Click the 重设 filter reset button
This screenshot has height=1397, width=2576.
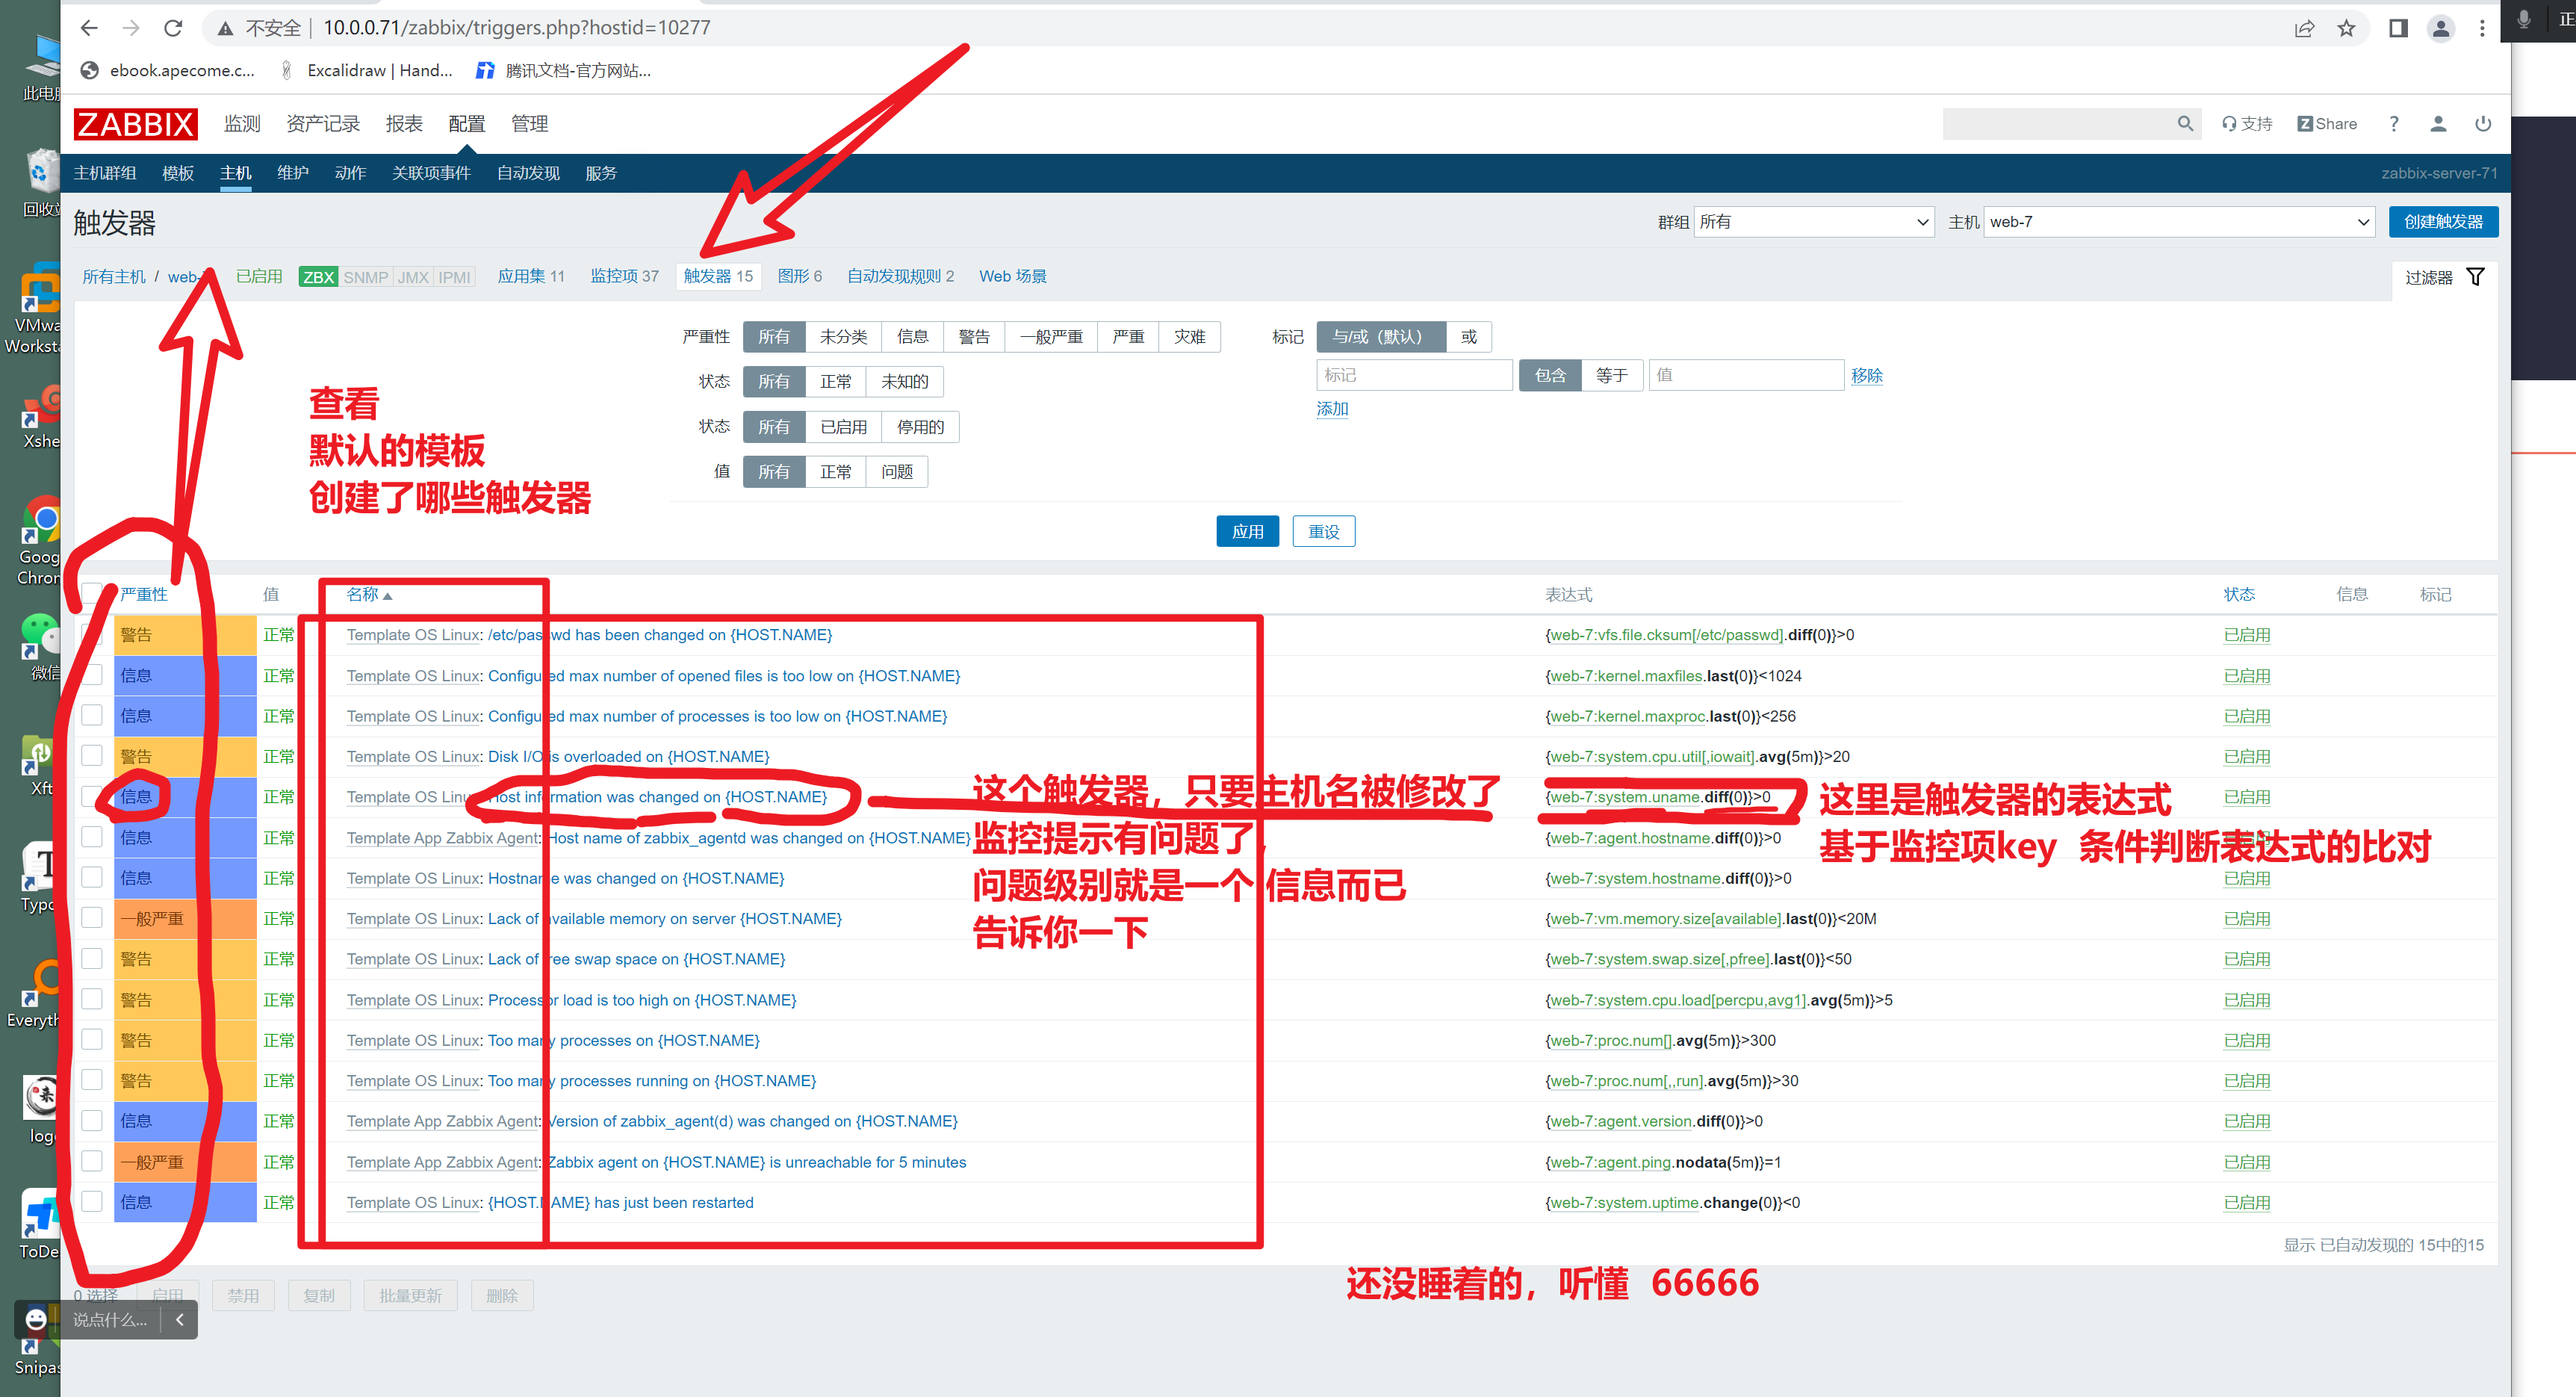point(1323,531)
